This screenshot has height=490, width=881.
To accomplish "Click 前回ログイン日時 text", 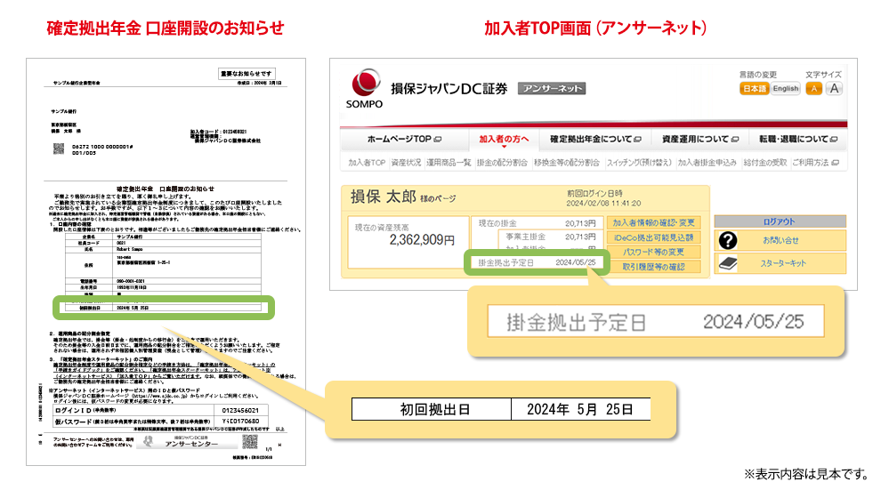I will (x=595, y=193).
